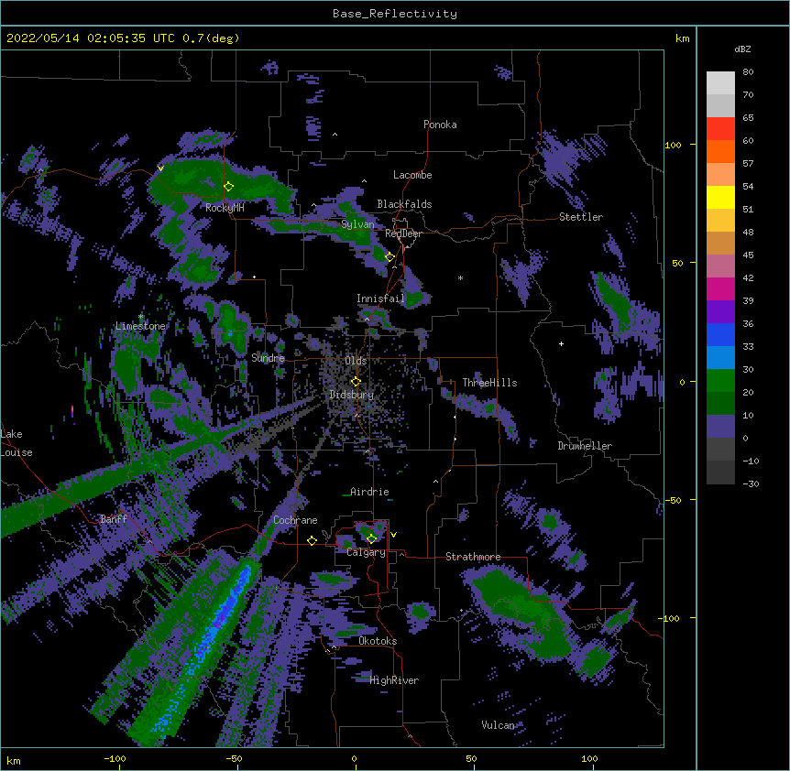Click the Lacombe city label

pos(412,175)
